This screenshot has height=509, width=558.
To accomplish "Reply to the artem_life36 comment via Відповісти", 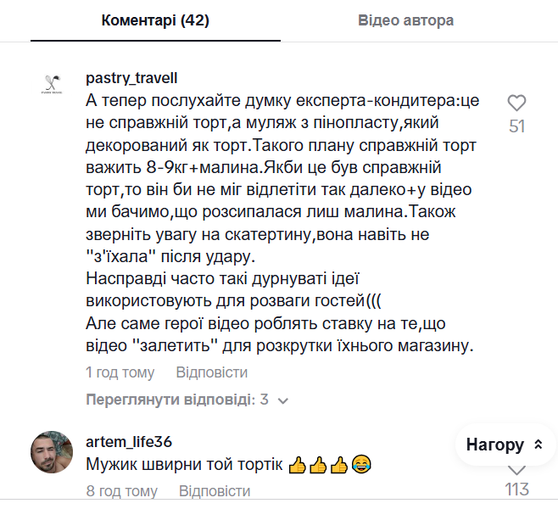I will pyautogui.click(x=215, y=491).
